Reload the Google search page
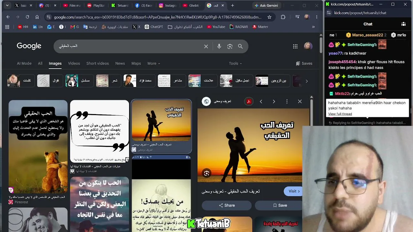Screen dimensions: 413x232 pos(27,17)
